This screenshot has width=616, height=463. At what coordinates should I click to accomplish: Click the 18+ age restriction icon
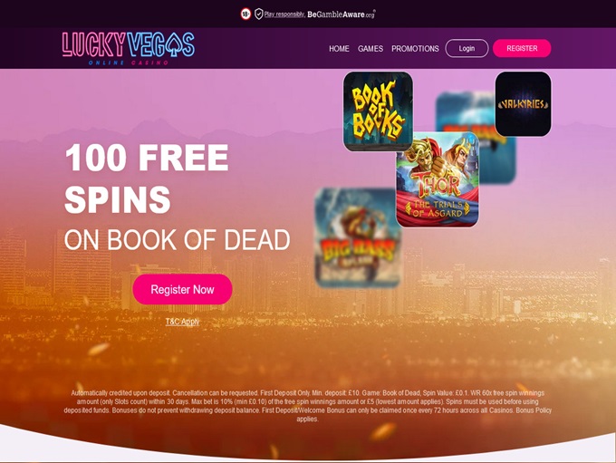(245, 14)
